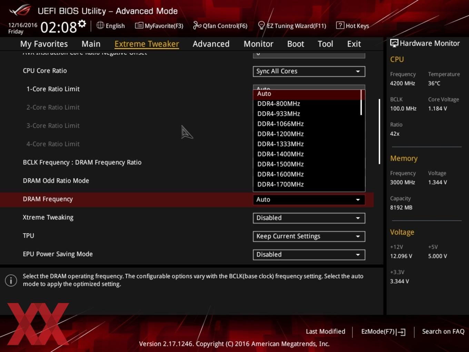Open Qfan Control(F6) fan icon

(x=197, y=25)
